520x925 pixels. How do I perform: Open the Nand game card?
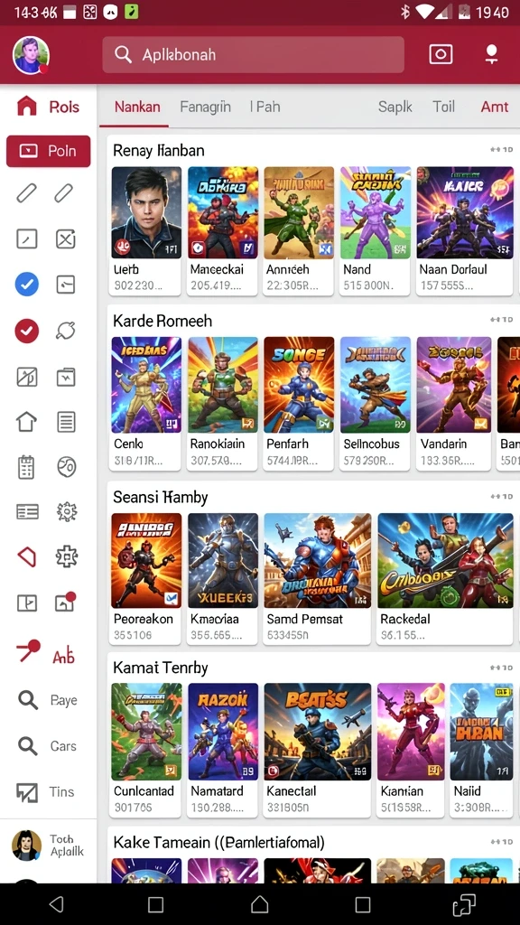click(376, 230)
